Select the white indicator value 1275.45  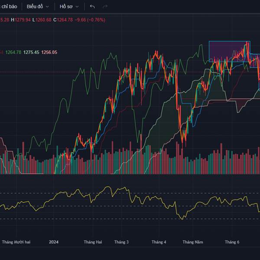[31, 52]
